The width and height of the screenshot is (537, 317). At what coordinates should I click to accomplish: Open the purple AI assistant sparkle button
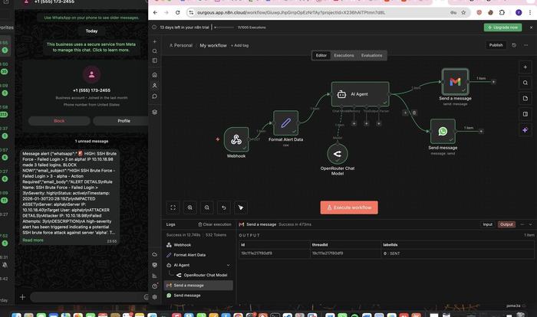click(x=525, y=130)
